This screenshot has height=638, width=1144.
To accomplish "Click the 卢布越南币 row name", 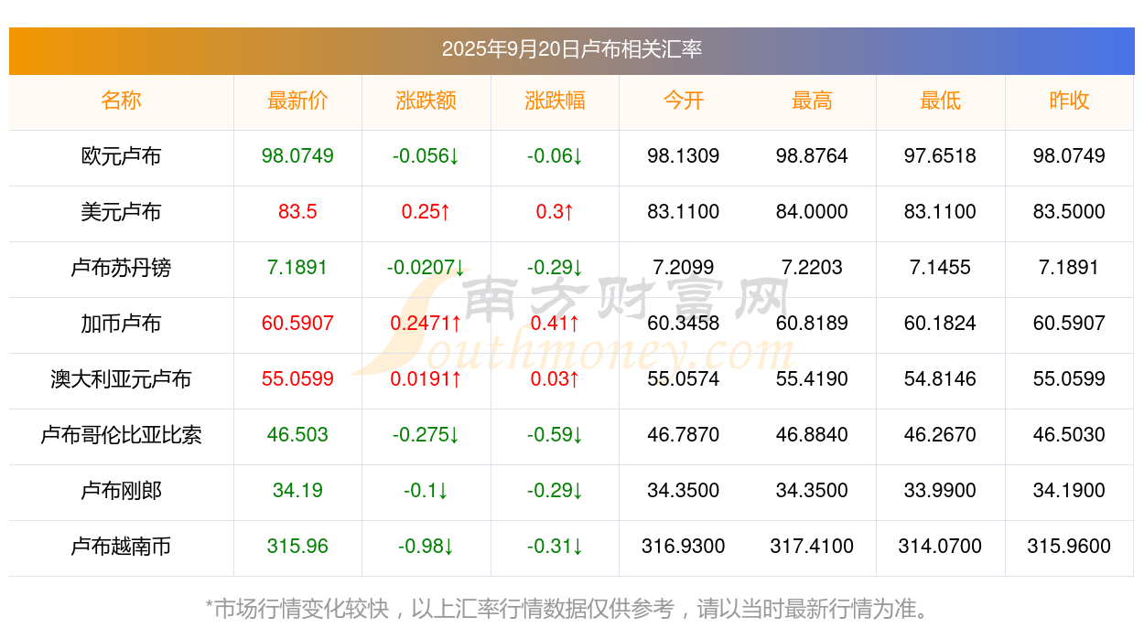I will (121, 547).
